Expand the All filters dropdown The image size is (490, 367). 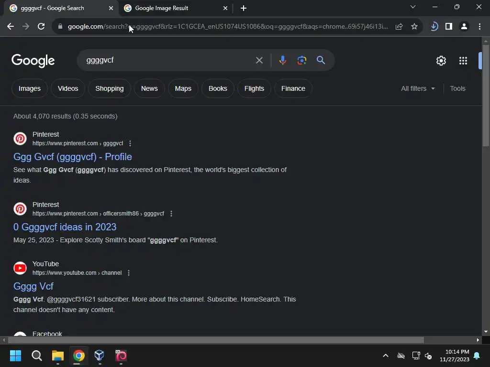[x=418, y=88]
